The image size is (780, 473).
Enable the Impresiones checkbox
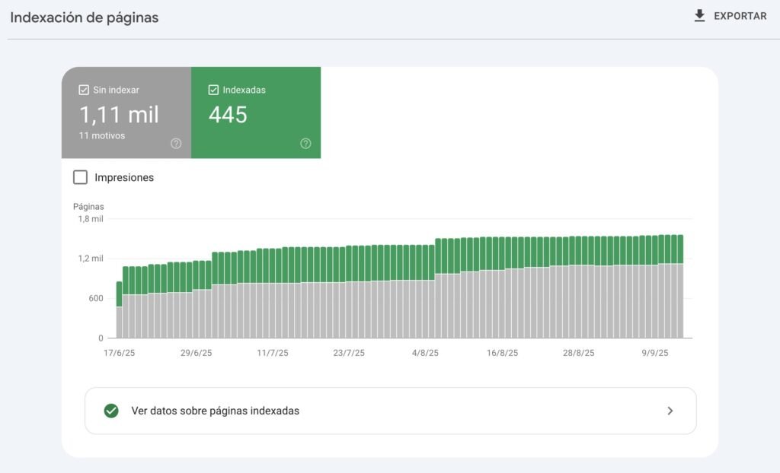pyautogui.click(x=80, y=177)
